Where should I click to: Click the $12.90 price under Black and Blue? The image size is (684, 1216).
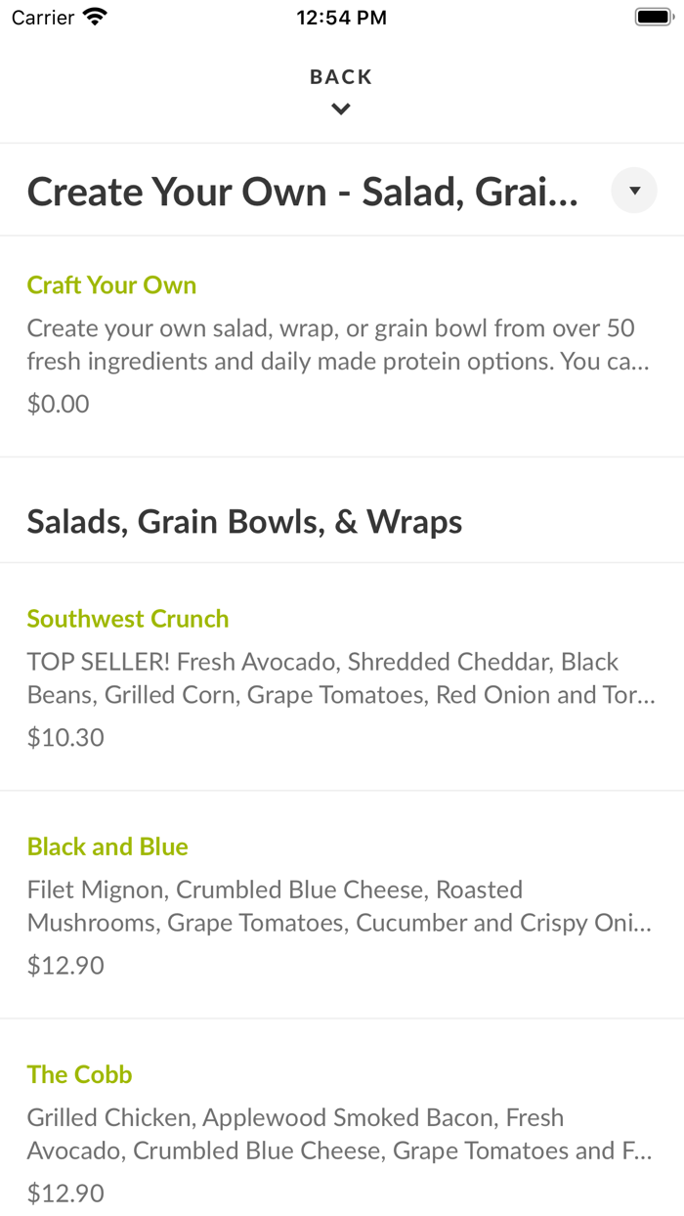[x=65, y=965]
